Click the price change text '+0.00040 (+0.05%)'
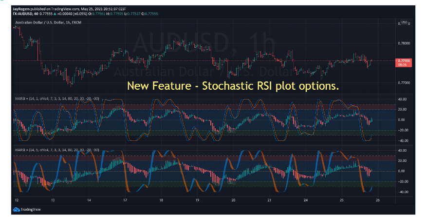 tap(72, 14)
